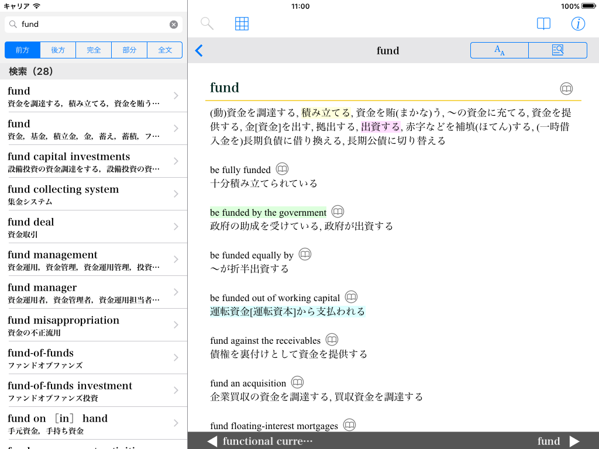Tap book icon beside the 'fund' headword

566,89
